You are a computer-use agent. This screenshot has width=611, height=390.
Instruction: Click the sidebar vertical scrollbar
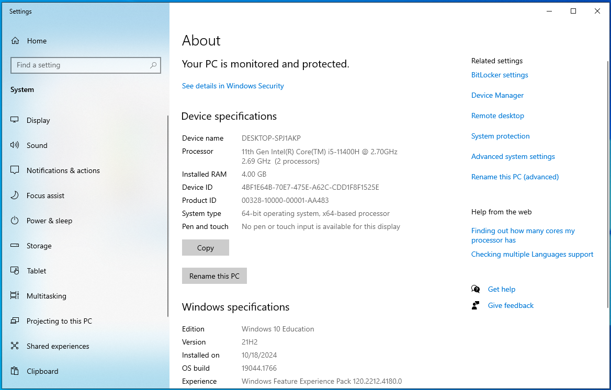(168, 216)
